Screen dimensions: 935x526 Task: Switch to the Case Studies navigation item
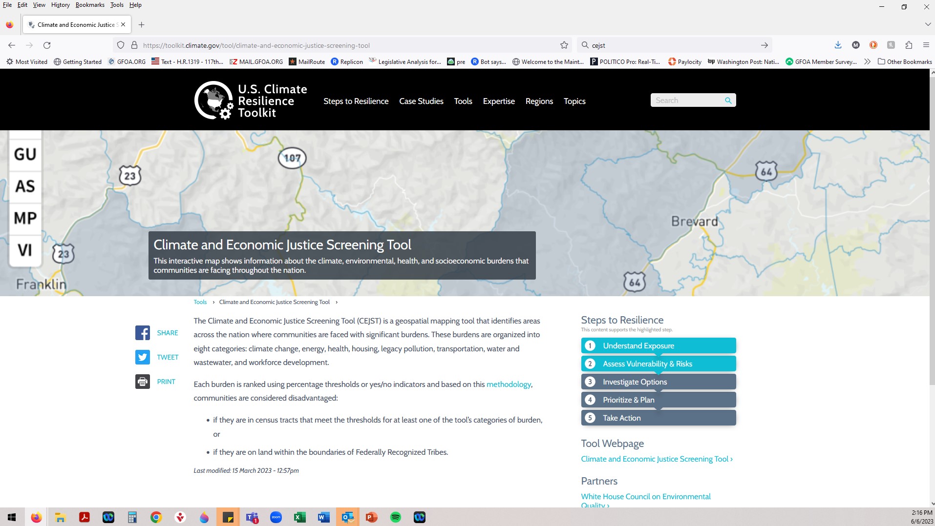coord(421,101)
